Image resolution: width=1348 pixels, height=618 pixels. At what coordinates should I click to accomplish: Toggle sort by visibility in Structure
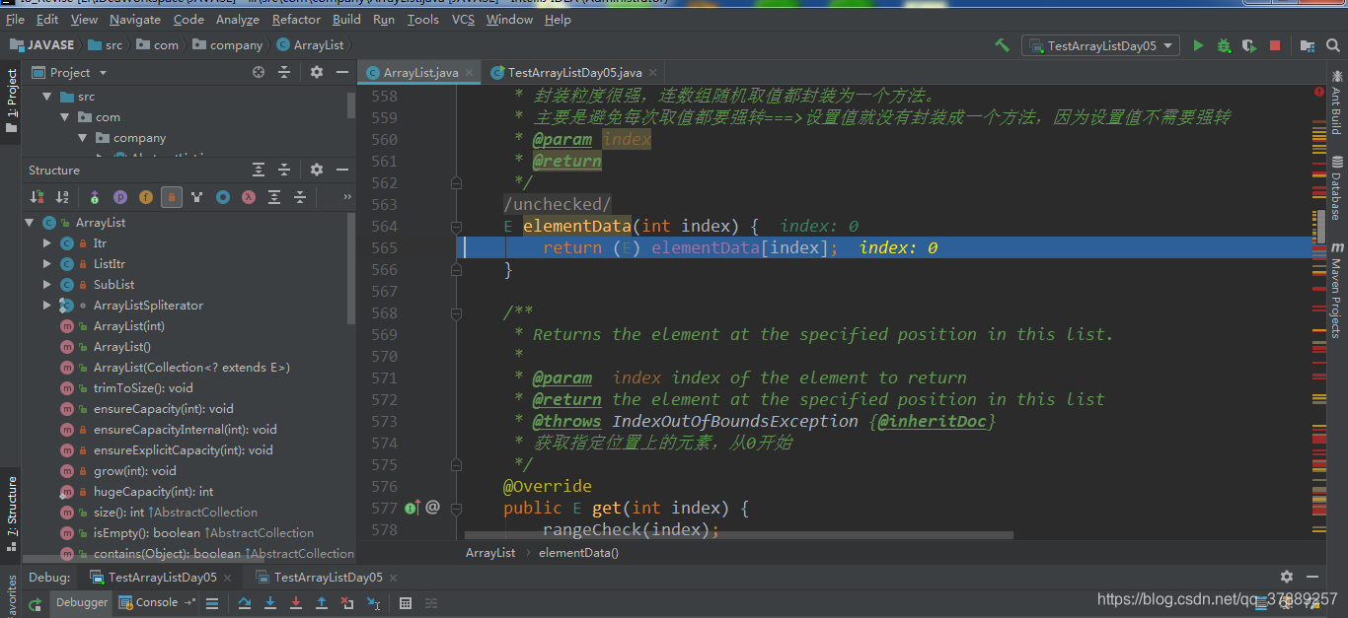click(x=37, y=197)
